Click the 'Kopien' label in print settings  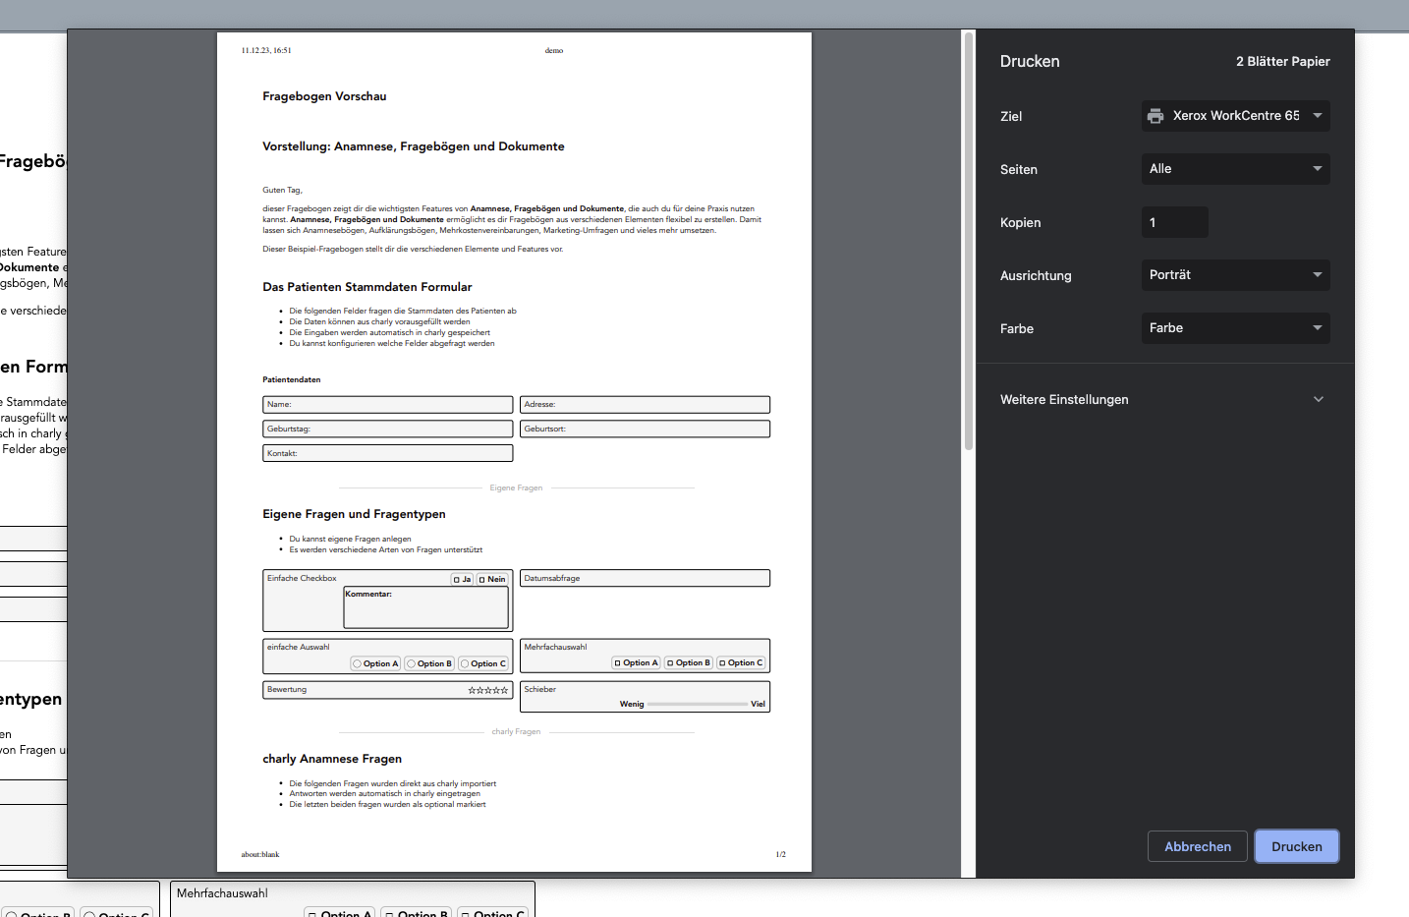(1021, 222)
